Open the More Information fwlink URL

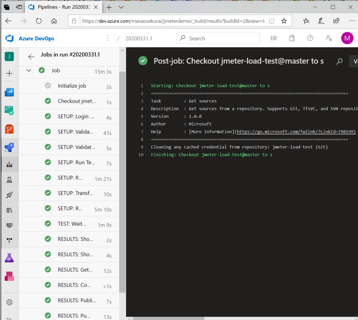296,132
